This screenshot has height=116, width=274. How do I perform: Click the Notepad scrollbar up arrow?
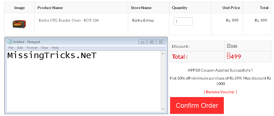pos(163,53)
